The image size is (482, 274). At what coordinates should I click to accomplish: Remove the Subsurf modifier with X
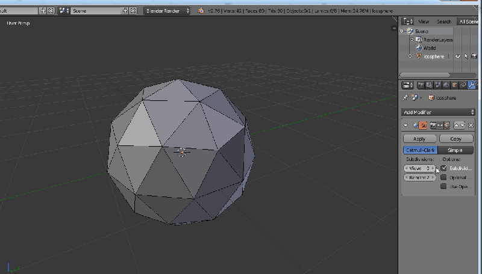click(x=471, y=126)
